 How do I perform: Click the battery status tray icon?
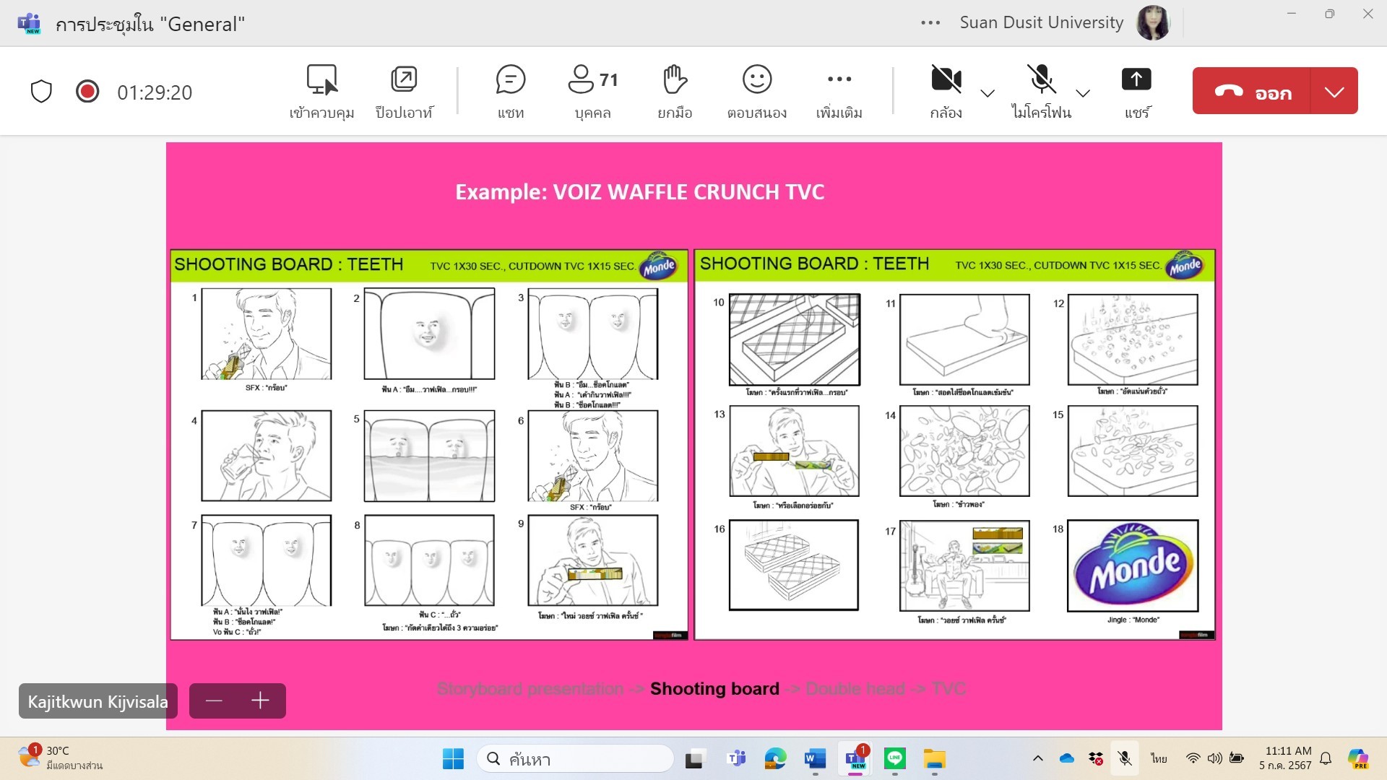[1237, 758]
